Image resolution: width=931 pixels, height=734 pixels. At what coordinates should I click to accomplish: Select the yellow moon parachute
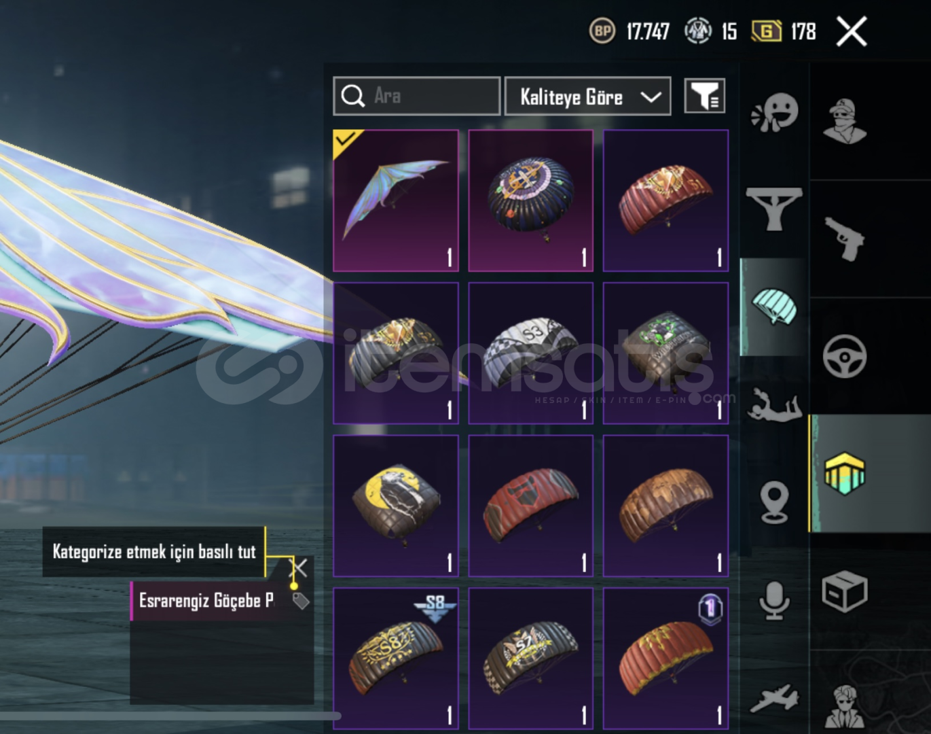[396, 506]
